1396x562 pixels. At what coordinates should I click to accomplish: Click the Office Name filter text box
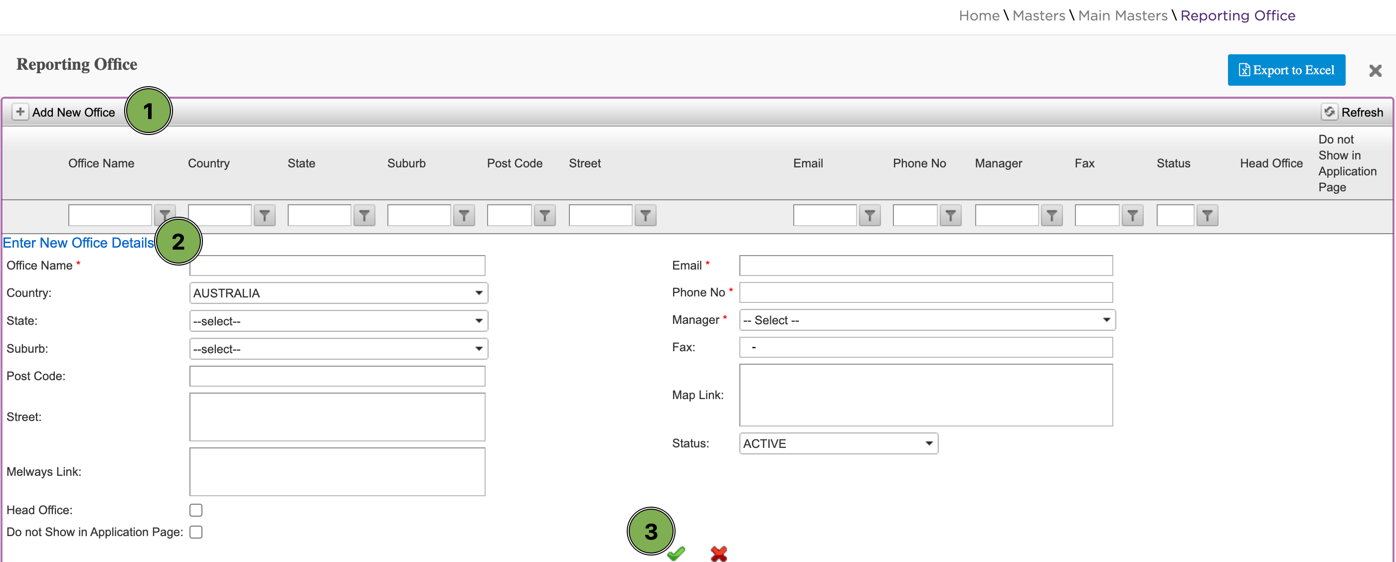[x=110, y=215]
